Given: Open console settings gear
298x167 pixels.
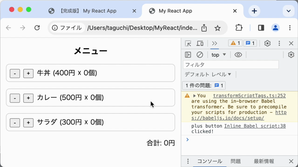Looking at the screenshot, I should pyautogui.click(x=291, y=55).
